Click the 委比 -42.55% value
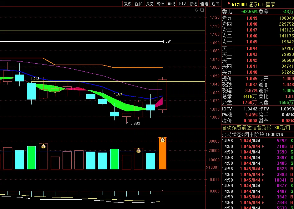Image resolution: width=294 pixels, height=209 pixels. pos(249,12)
